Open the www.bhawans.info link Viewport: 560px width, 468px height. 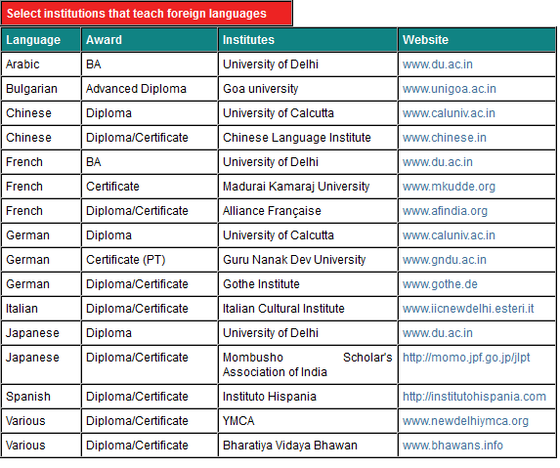tap(452, 446)
